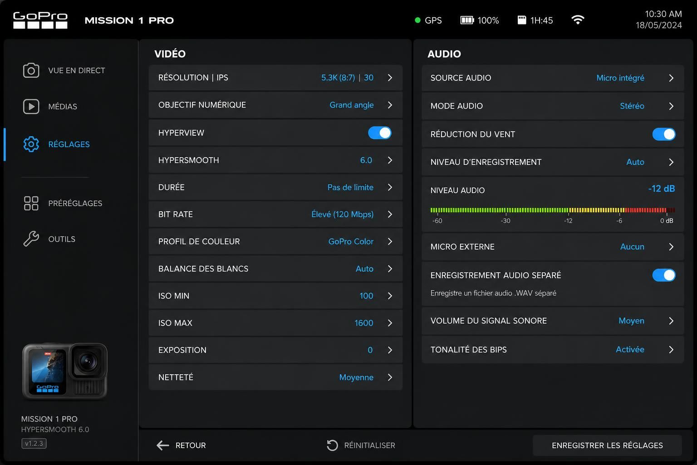Click the Stéréo audio mode value
The height and width of the screenshot is (465, 697).
(x=632, y=106)
